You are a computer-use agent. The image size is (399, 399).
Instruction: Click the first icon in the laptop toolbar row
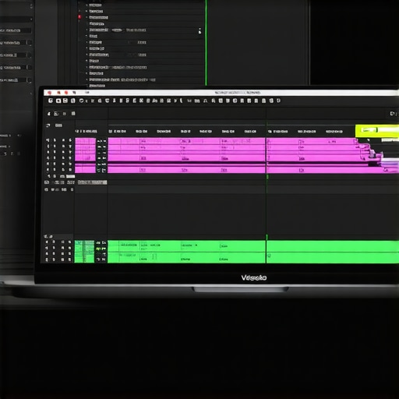(51, 101)
